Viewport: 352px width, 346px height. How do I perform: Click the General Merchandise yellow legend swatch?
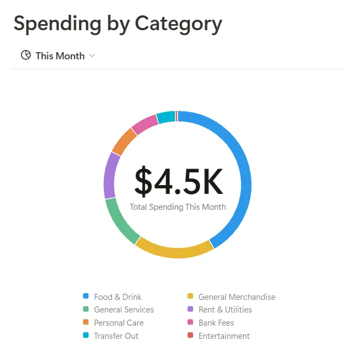pos(190,297)
